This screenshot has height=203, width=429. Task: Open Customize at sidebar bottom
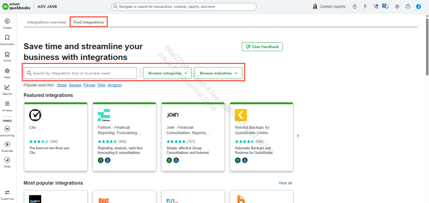point(7,195)
